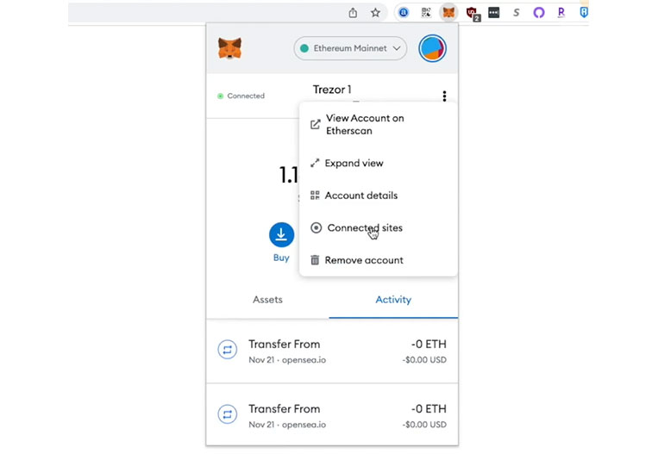The height and width of the screenshot is (466, 658).
Task: Click the -$0.00 USD value of second transaction
Action: [424, 425]
